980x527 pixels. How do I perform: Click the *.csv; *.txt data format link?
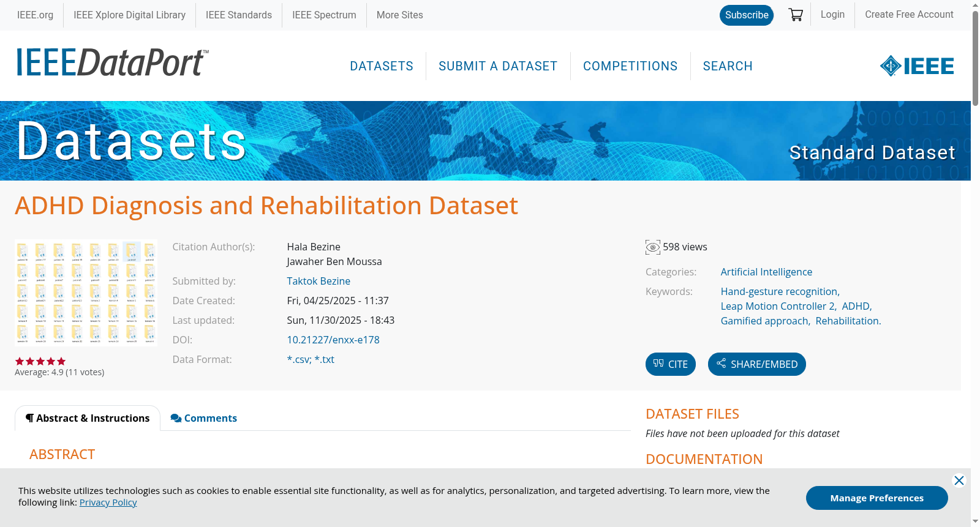(311, 359)
